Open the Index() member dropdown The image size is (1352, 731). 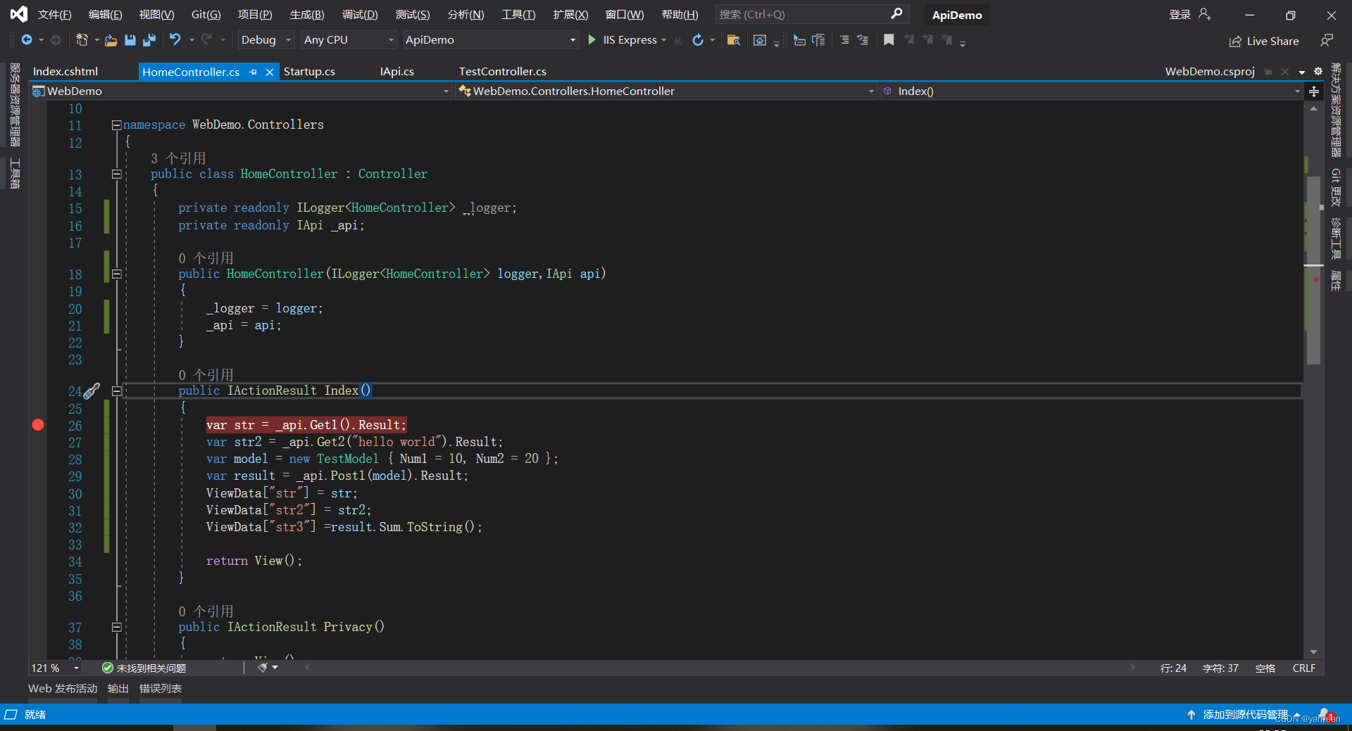(x=1091, y=91)
